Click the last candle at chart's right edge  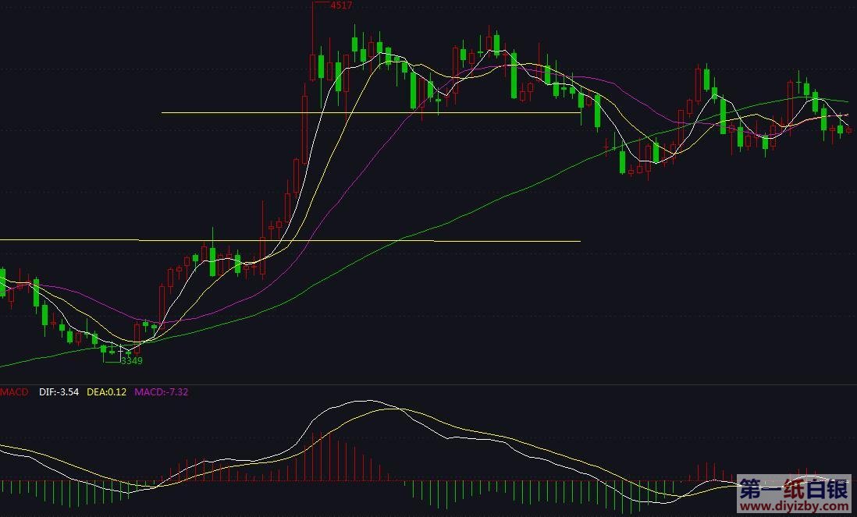point(849,130)
